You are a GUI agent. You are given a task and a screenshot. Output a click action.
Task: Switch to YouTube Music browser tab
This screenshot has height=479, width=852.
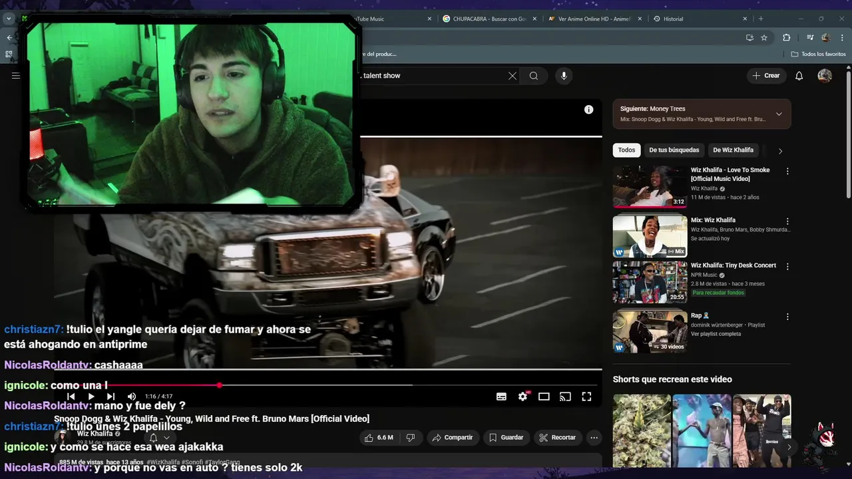(x=394, y=19)
